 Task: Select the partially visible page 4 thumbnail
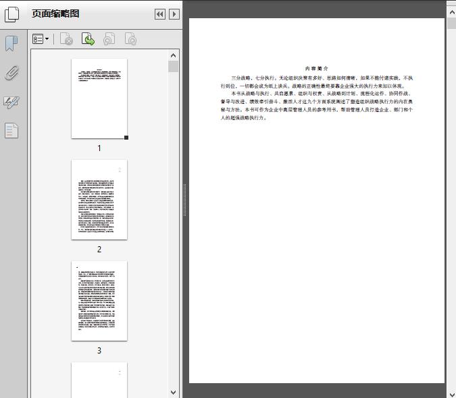tap(99, 380)
